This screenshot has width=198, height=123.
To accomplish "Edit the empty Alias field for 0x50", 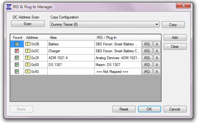I will point(71,71).
